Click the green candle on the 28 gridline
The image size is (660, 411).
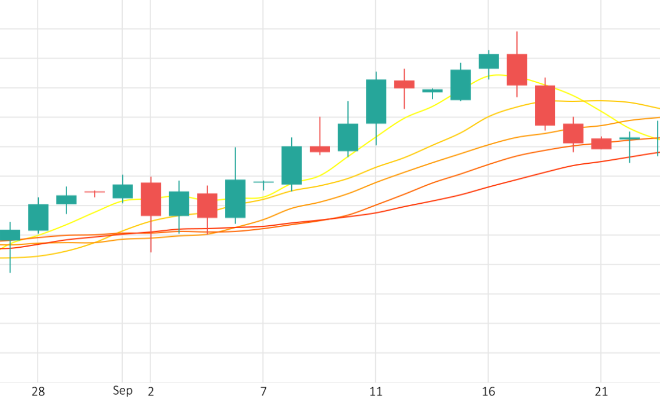point(38,217)
